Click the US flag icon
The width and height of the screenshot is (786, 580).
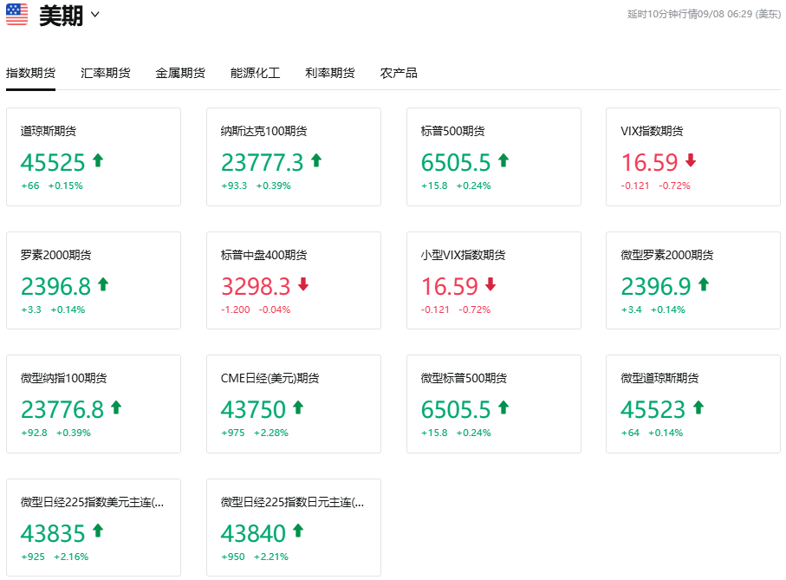click(17, 14)
